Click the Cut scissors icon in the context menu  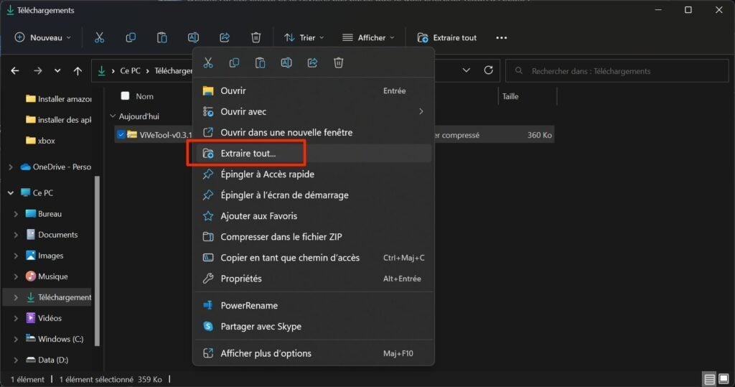[x=208, y=63]
